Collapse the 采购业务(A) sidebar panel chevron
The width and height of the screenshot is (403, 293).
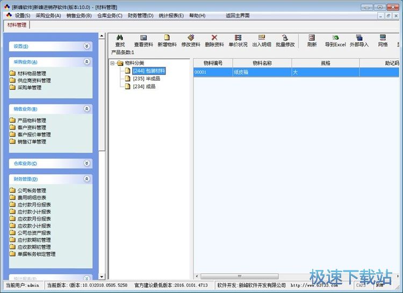point(87,62)
